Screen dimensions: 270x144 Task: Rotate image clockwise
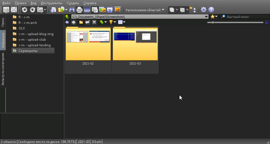[x=32, y=10]
